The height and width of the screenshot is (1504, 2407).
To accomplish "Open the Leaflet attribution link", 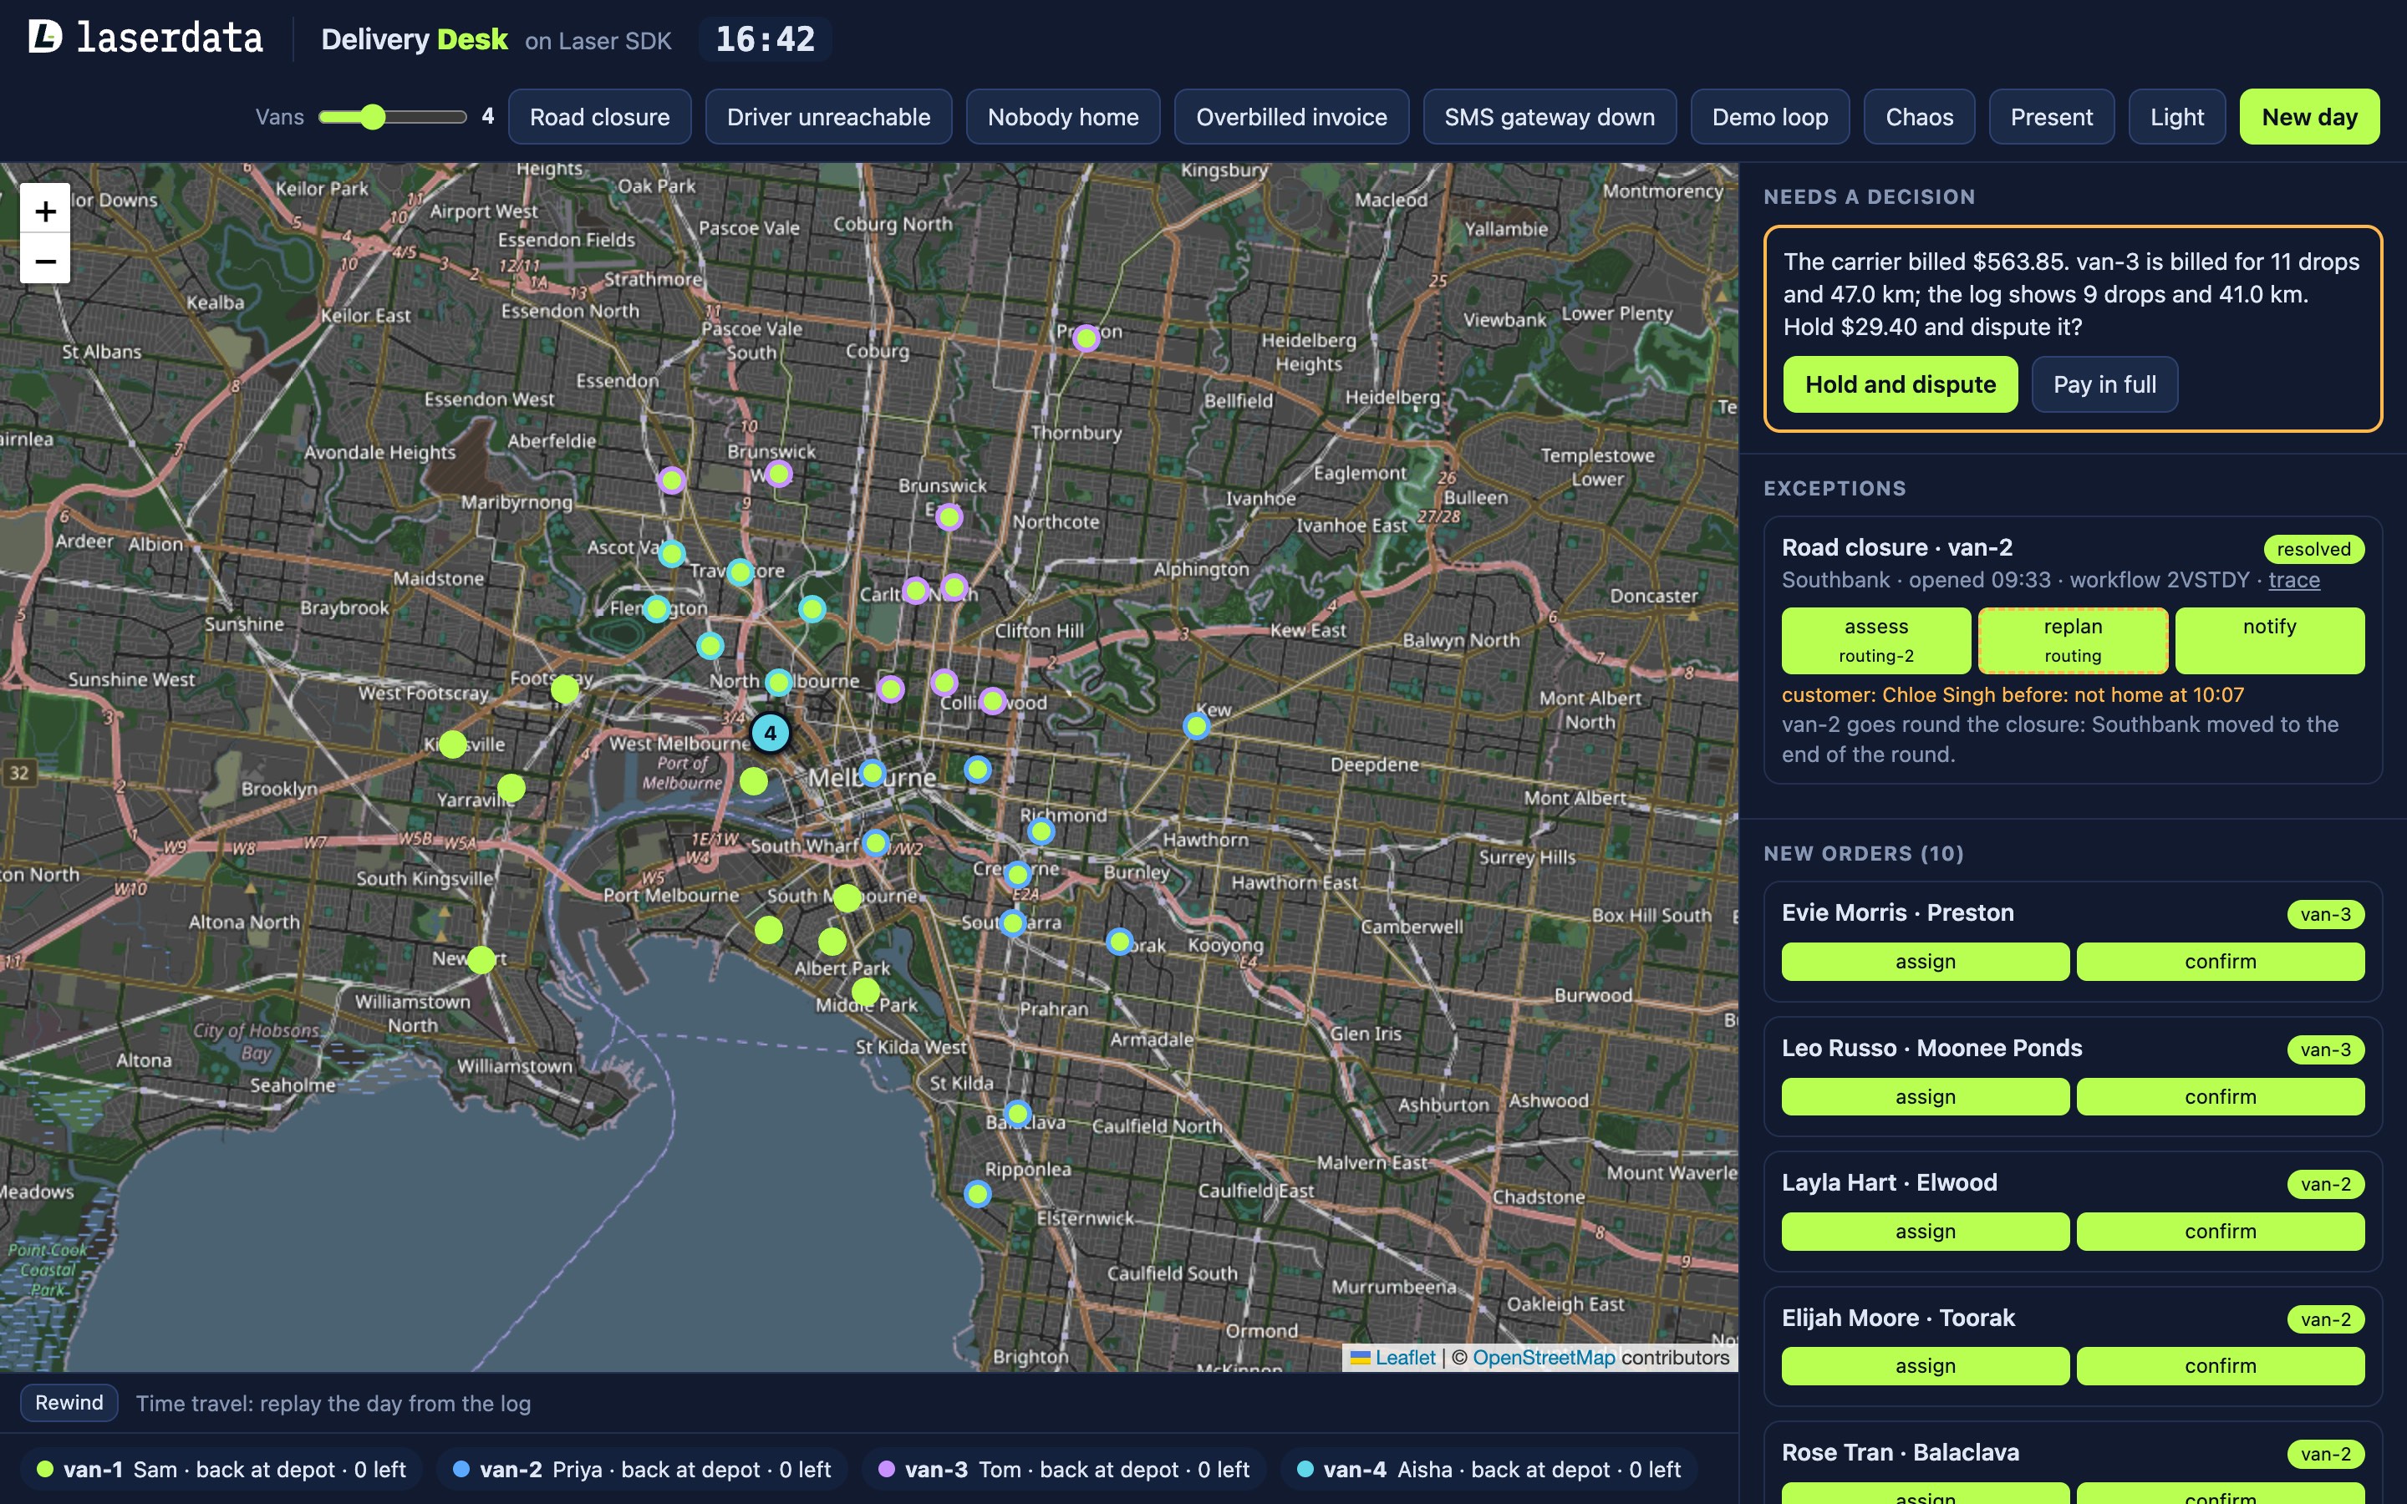I will pyautogui.click(x=1393, y=1357).
